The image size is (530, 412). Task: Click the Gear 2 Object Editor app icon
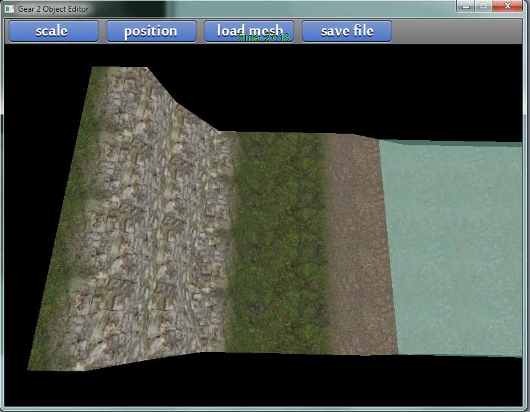(x=9, y=8)
